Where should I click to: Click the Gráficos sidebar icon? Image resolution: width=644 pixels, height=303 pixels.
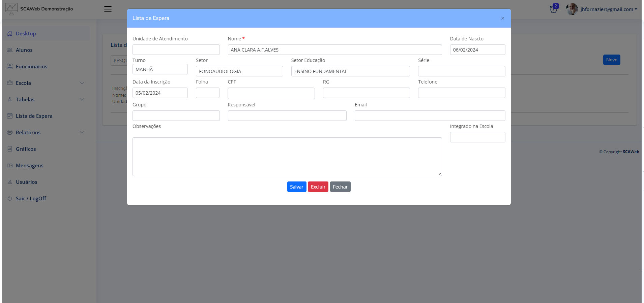(10, 149)
